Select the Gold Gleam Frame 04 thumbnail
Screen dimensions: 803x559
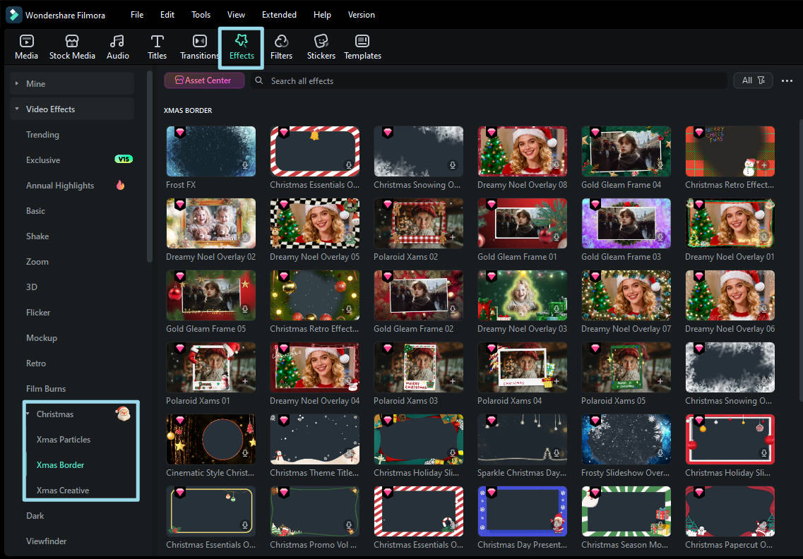[626, 152]
